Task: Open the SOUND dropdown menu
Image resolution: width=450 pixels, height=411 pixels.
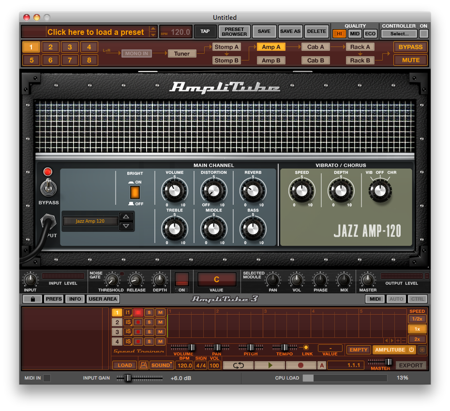Action: [162, 365]
